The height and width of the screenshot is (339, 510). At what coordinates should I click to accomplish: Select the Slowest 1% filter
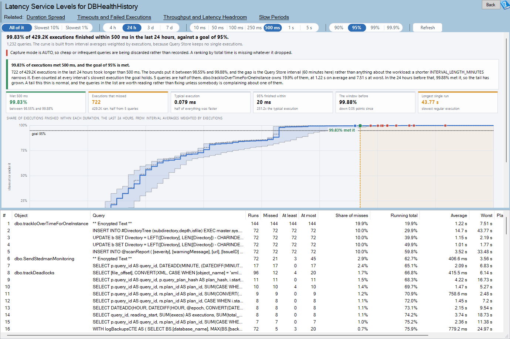pyautogui.click(x=77, y=28)
